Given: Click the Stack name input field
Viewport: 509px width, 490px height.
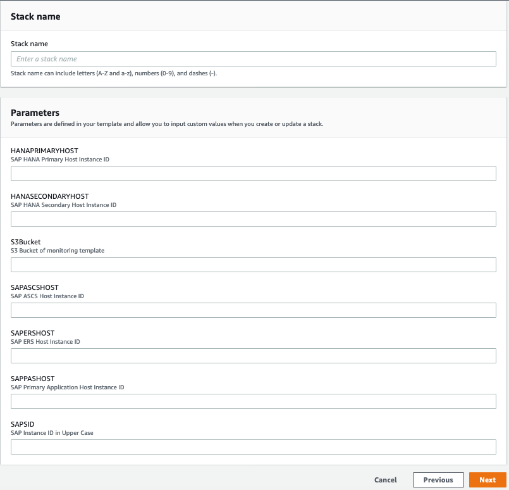Looking at the screenshot, I should 253,59.
